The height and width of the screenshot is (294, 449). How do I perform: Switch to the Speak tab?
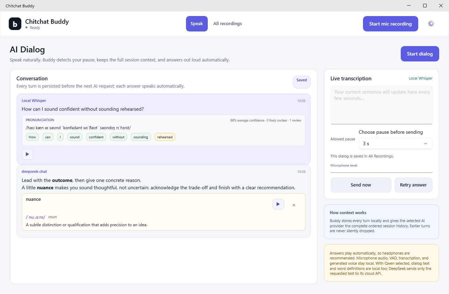(x=197, y=24)
